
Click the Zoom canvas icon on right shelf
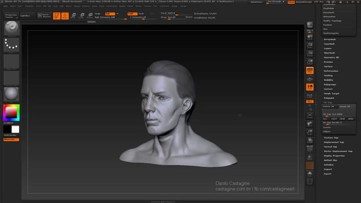[310, 45]
